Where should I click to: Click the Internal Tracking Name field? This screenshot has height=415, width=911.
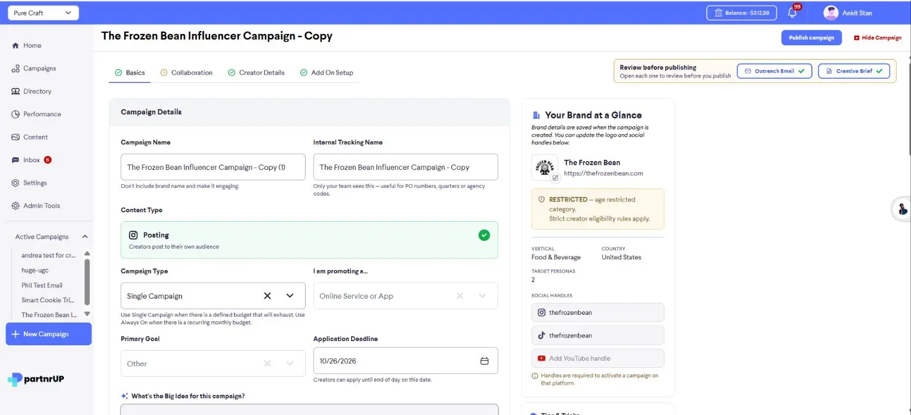[x=405, y=167]
